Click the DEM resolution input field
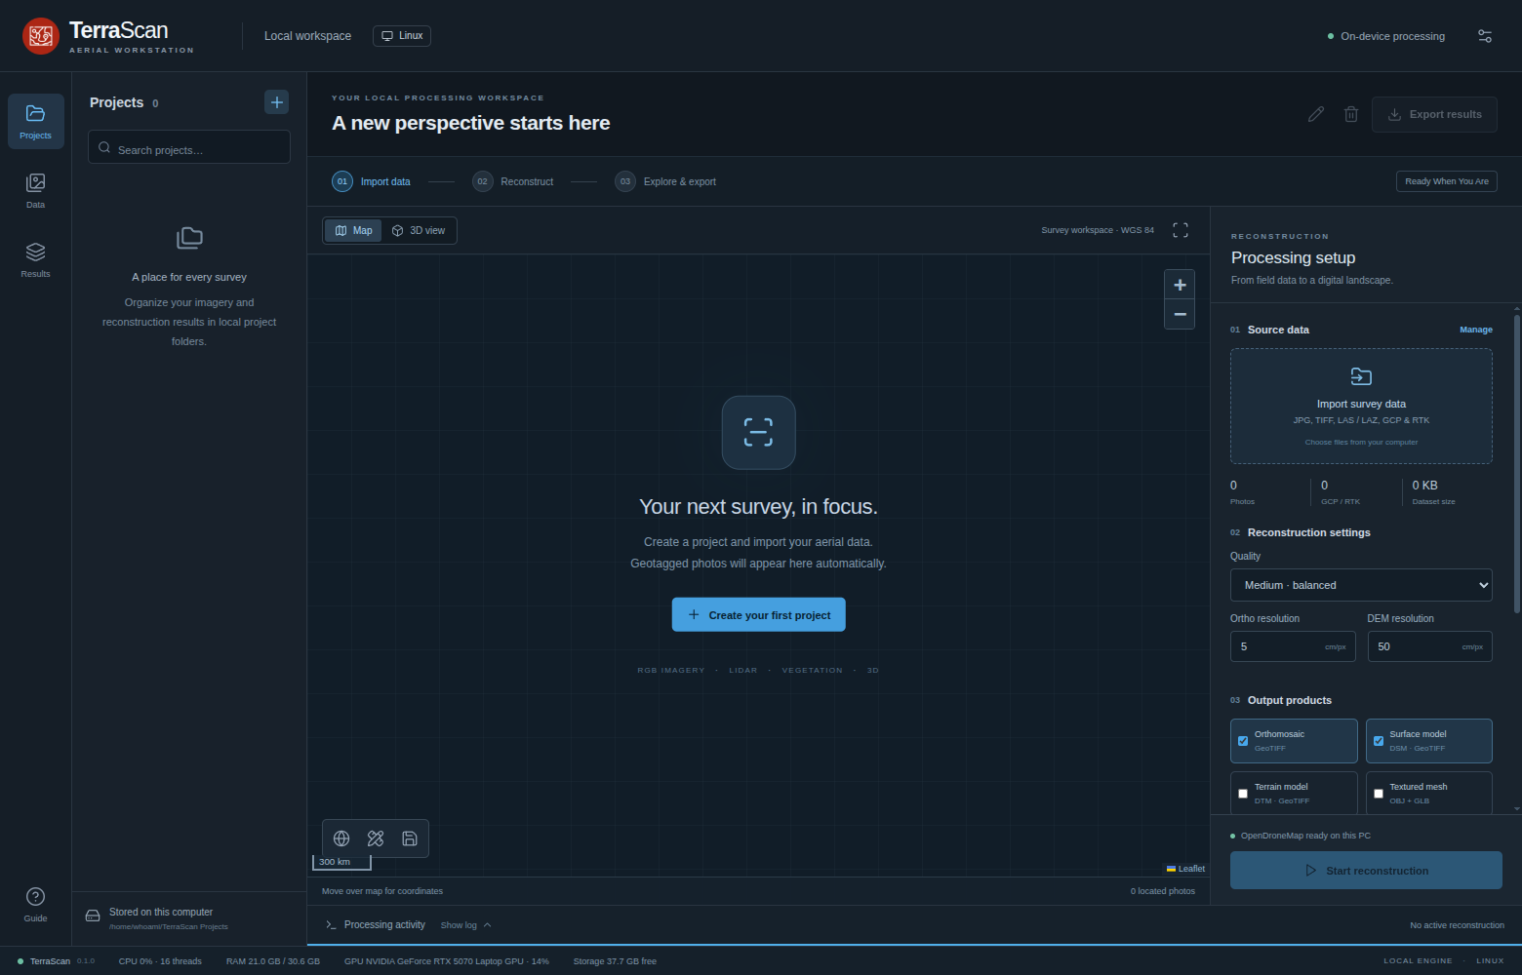 click(x=1429, y=646)
